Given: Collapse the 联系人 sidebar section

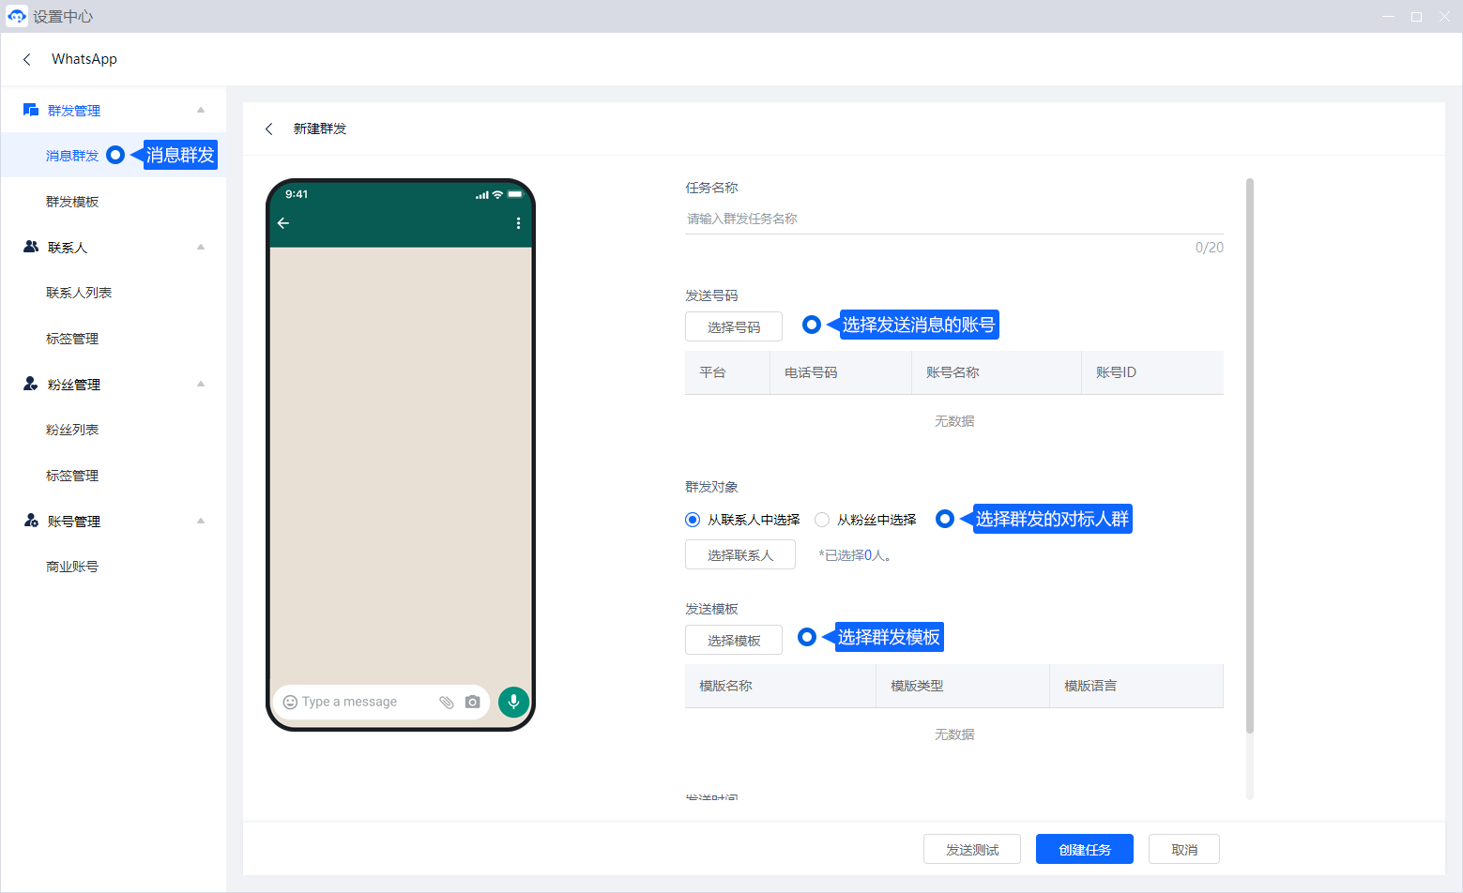Looking at the screenshot, I should click(201, 248).
